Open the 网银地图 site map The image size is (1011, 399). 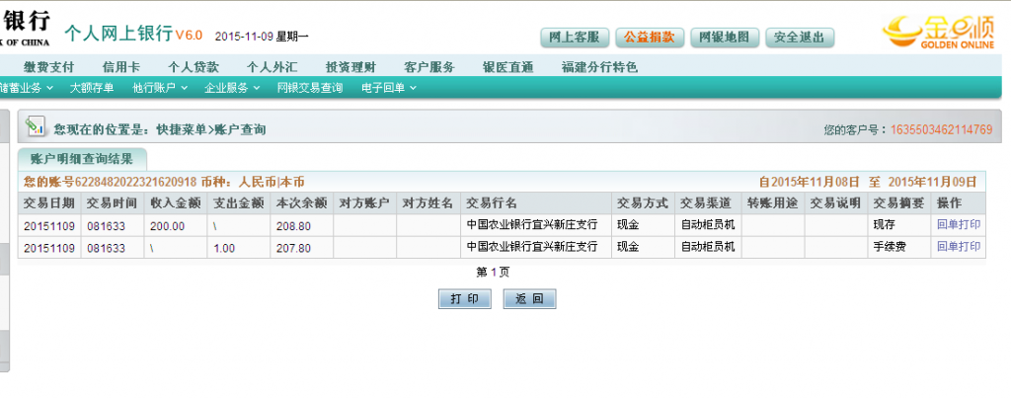(725, 38)
